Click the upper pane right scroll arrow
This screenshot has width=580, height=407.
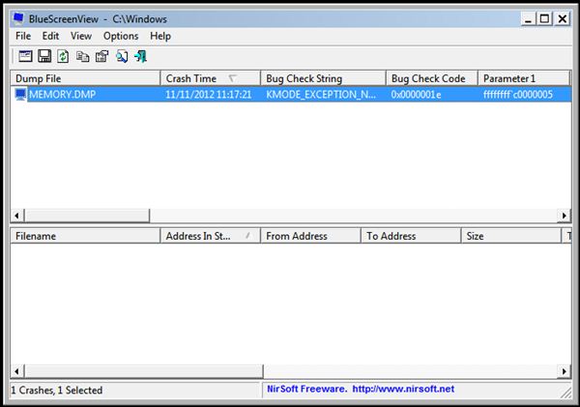(564, 216)
